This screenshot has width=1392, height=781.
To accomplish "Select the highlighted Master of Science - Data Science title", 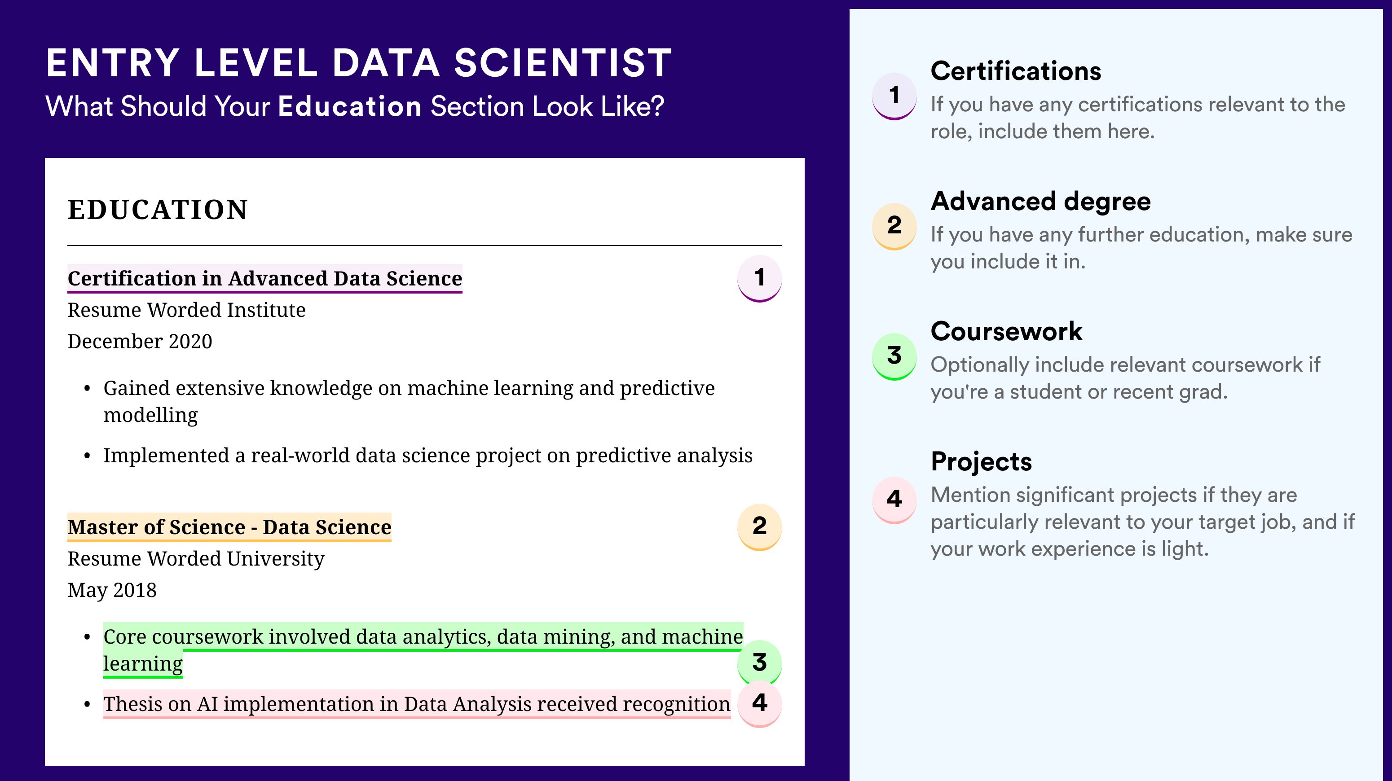I will [229, 527].
